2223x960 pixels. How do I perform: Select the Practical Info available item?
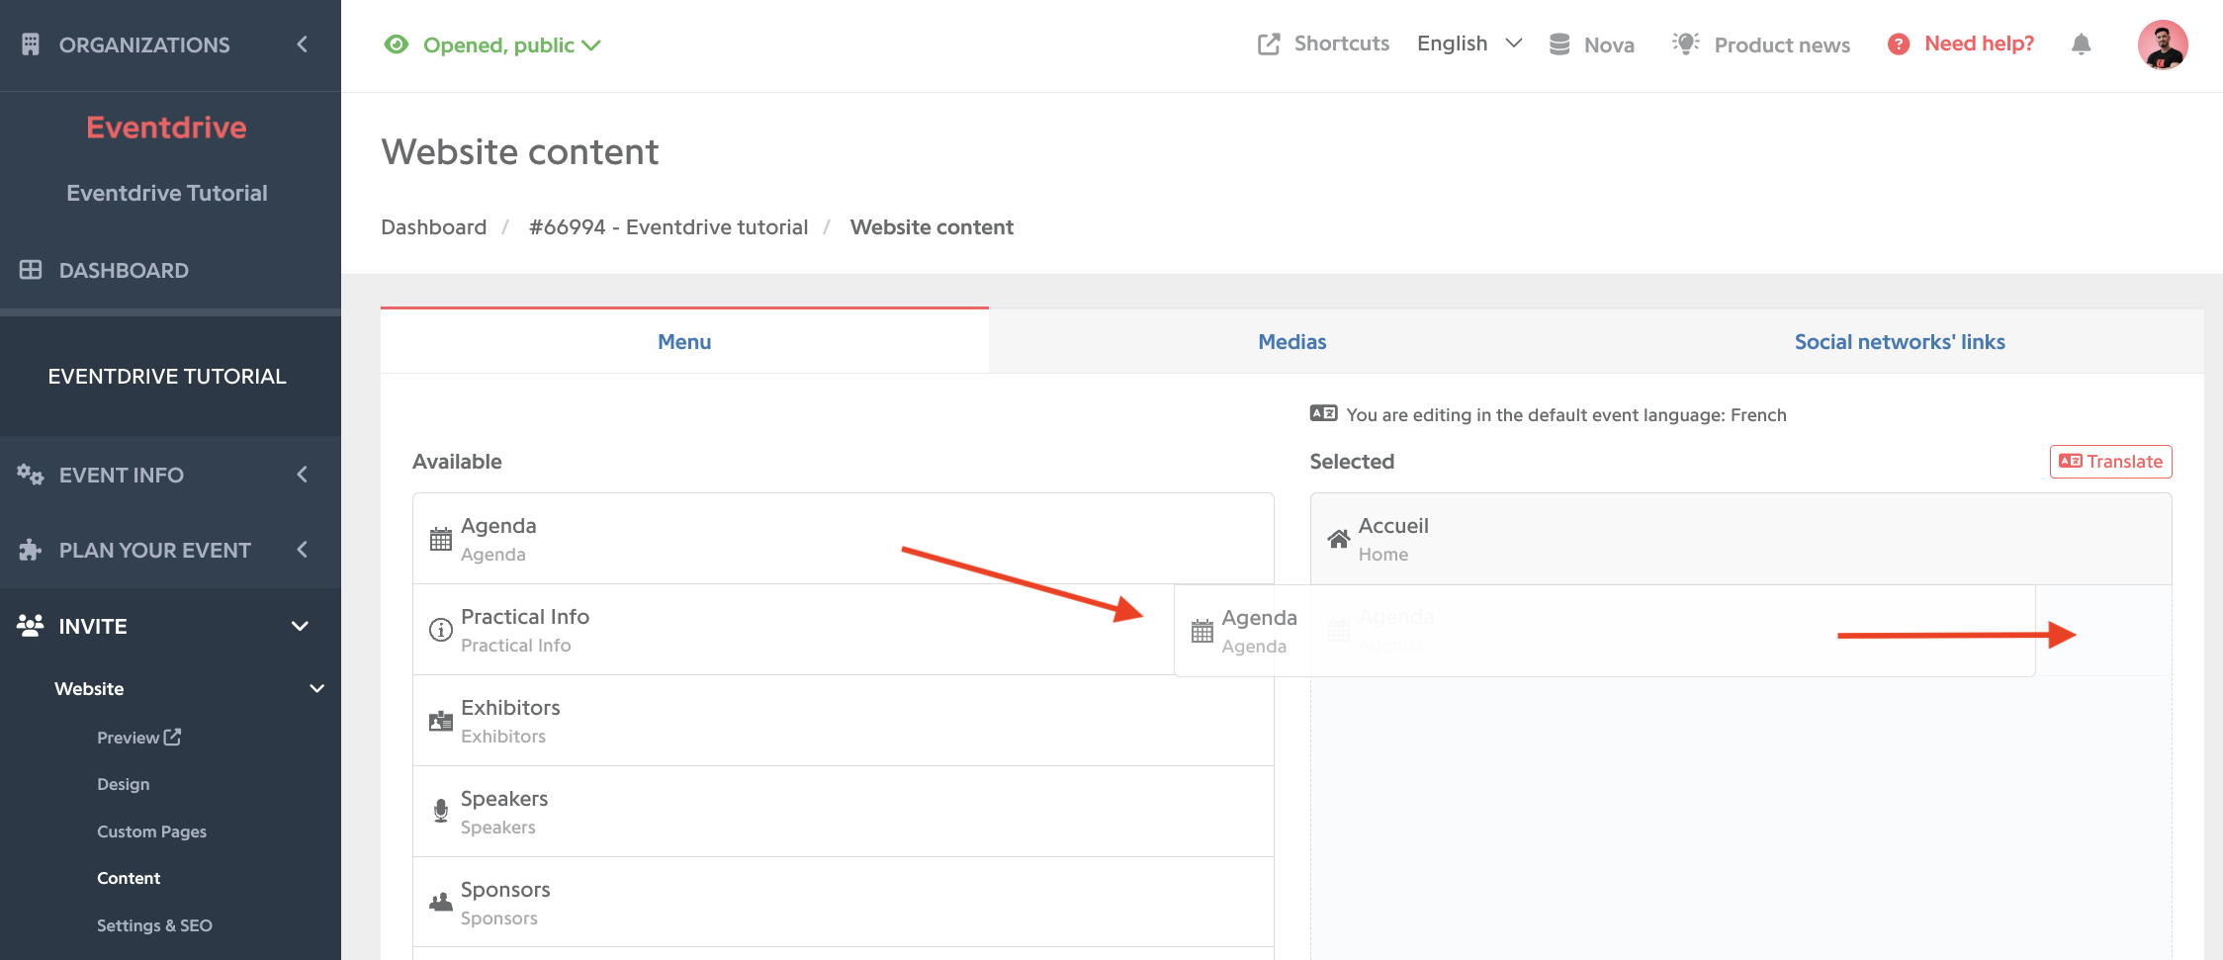[x=793, y=630]
